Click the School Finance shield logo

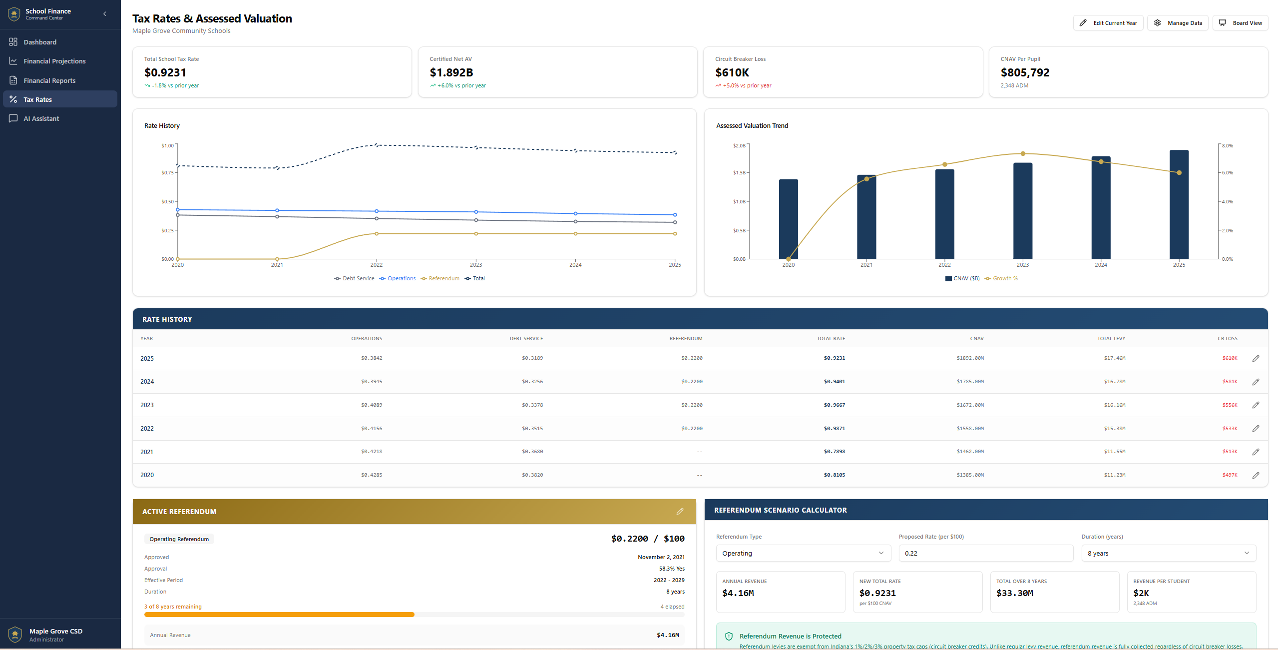coord(14,14)
